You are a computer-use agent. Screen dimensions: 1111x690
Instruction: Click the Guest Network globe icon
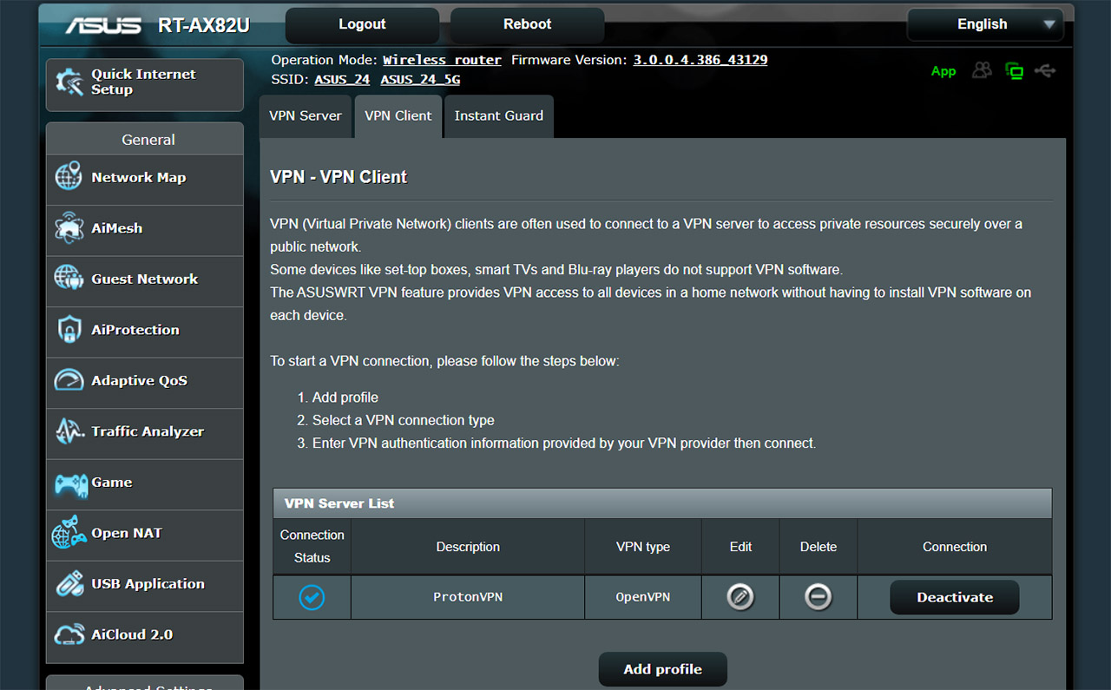tap(69, 278)
